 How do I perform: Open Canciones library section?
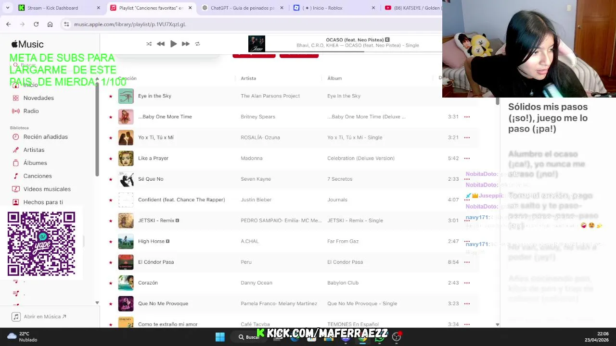[x=38, y=176]
